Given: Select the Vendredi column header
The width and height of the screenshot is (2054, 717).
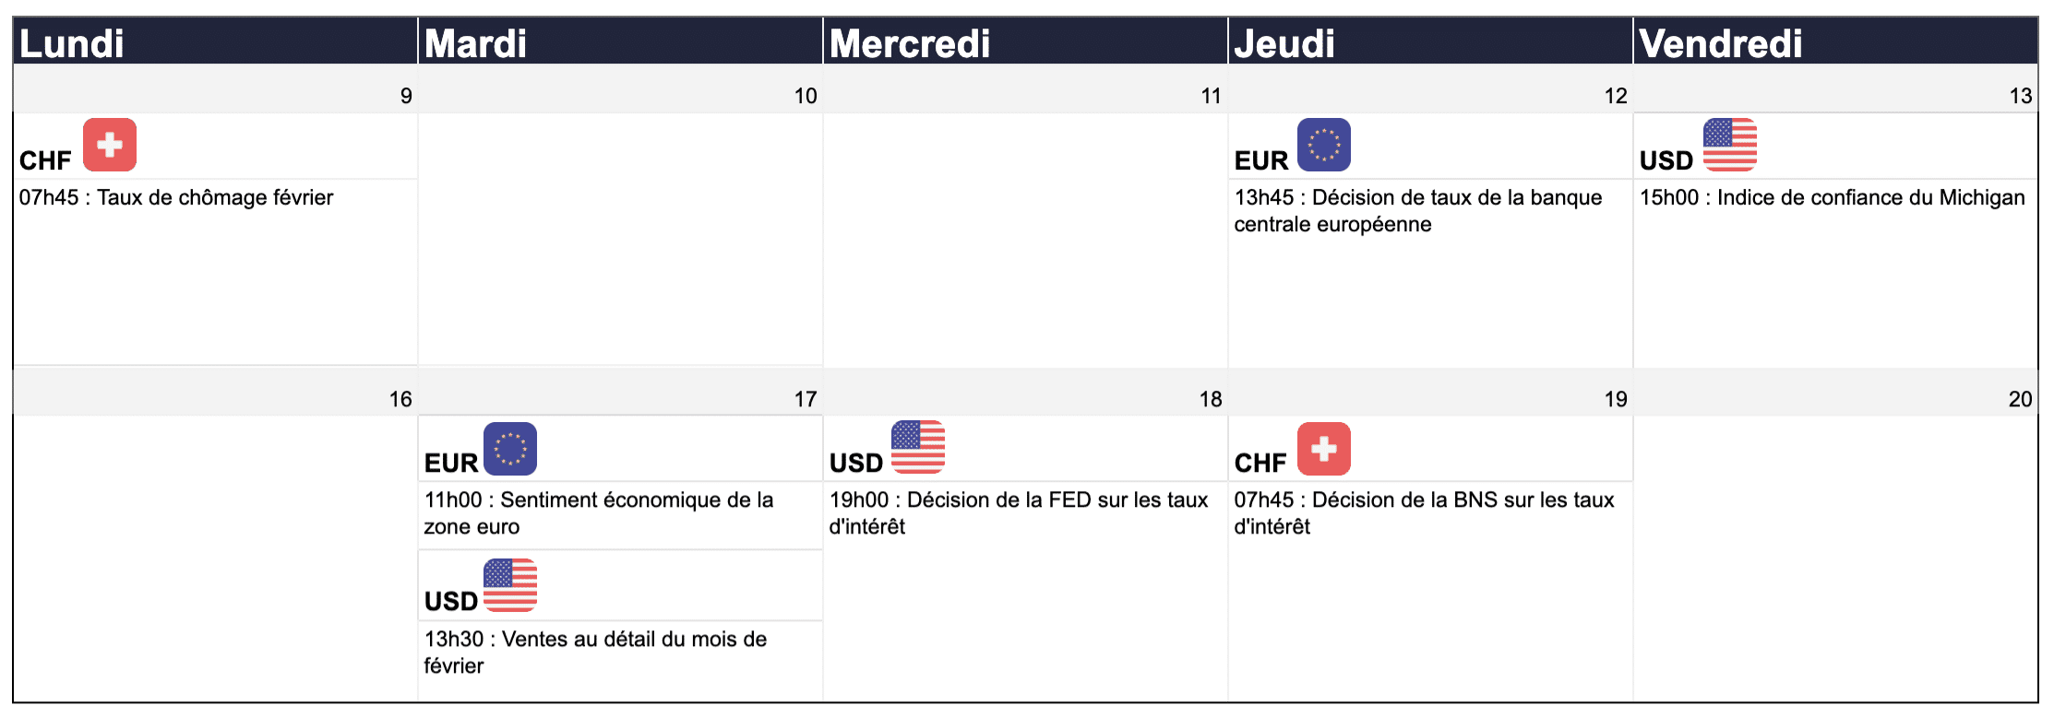Looking at the screenshot, I should 1720,43.
